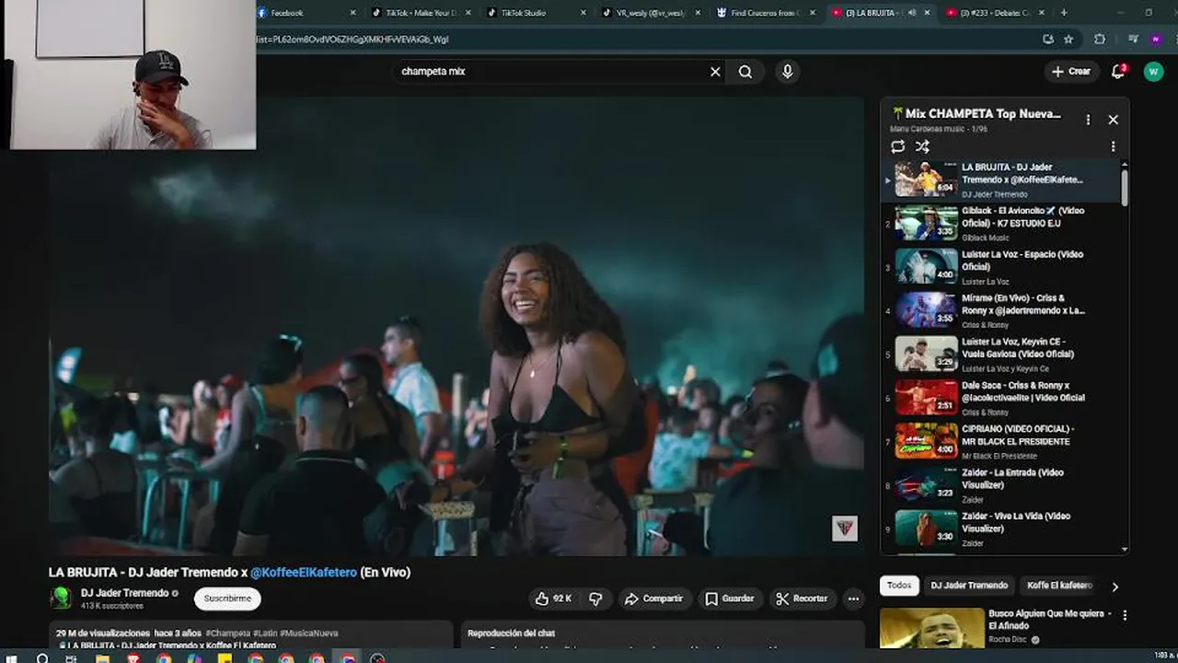Screen dimensions: 1178x663
Task: Click the Compartir share button
Action: 654,599
